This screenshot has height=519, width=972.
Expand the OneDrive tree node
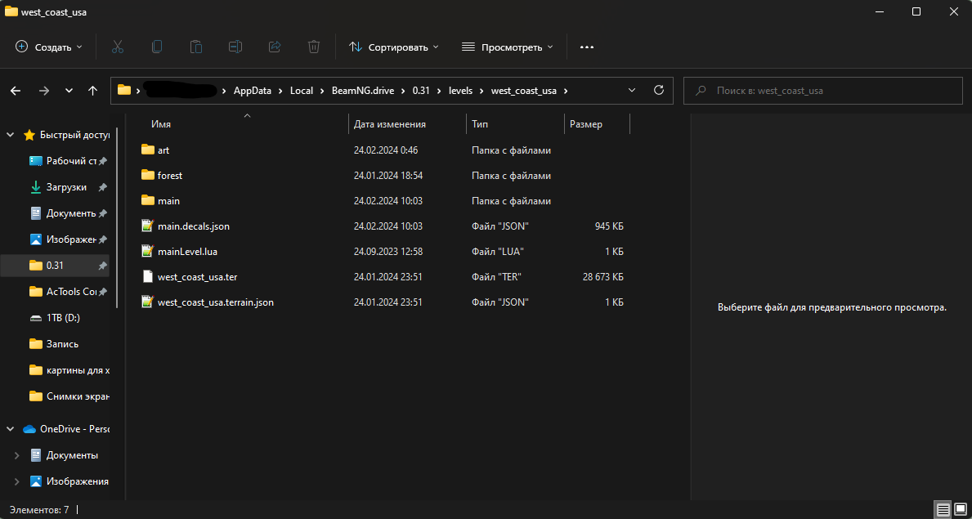click(11, 429)
